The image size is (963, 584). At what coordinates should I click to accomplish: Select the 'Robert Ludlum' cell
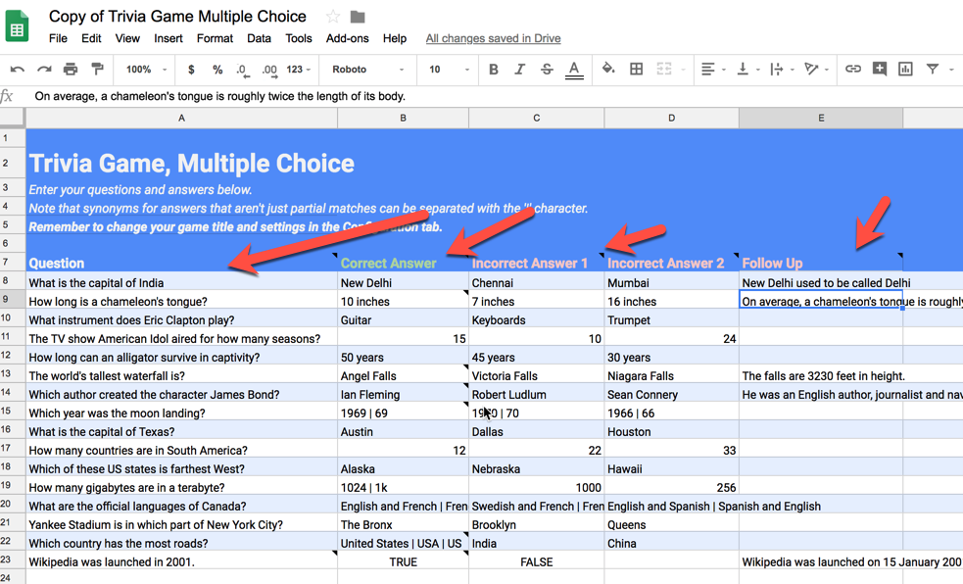point(536,394)
